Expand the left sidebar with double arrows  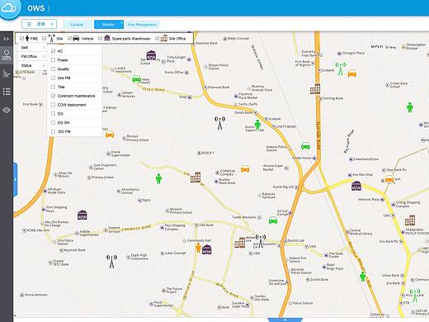coord(7,39)
